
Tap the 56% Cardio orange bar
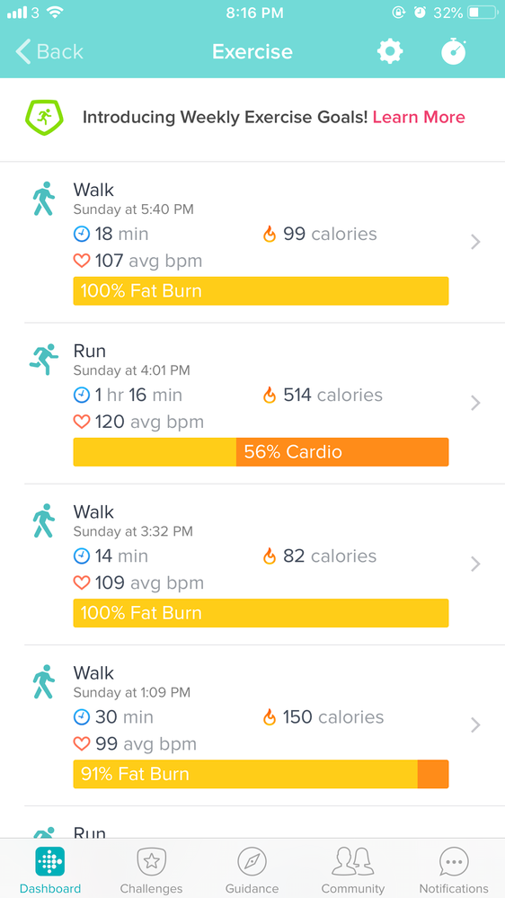(342, 452)
